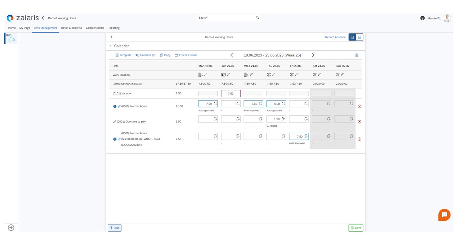The image size is (457, 245).
Task: Expand the Calendar section
Action: pyautogui.click(x=110, y=46)
